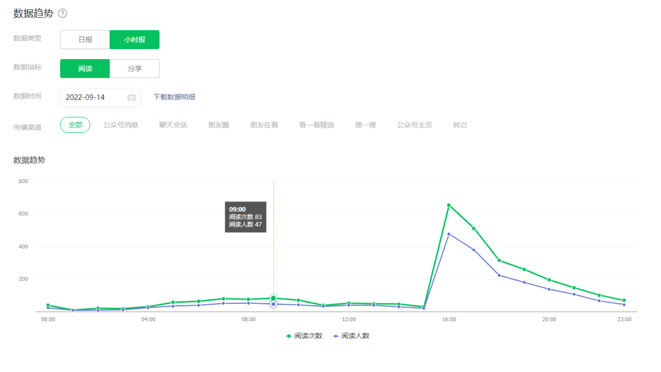Viewport: 661px width, 372px height.
Task: Filter by 其它 channel
Action: (x=460, y=125)
